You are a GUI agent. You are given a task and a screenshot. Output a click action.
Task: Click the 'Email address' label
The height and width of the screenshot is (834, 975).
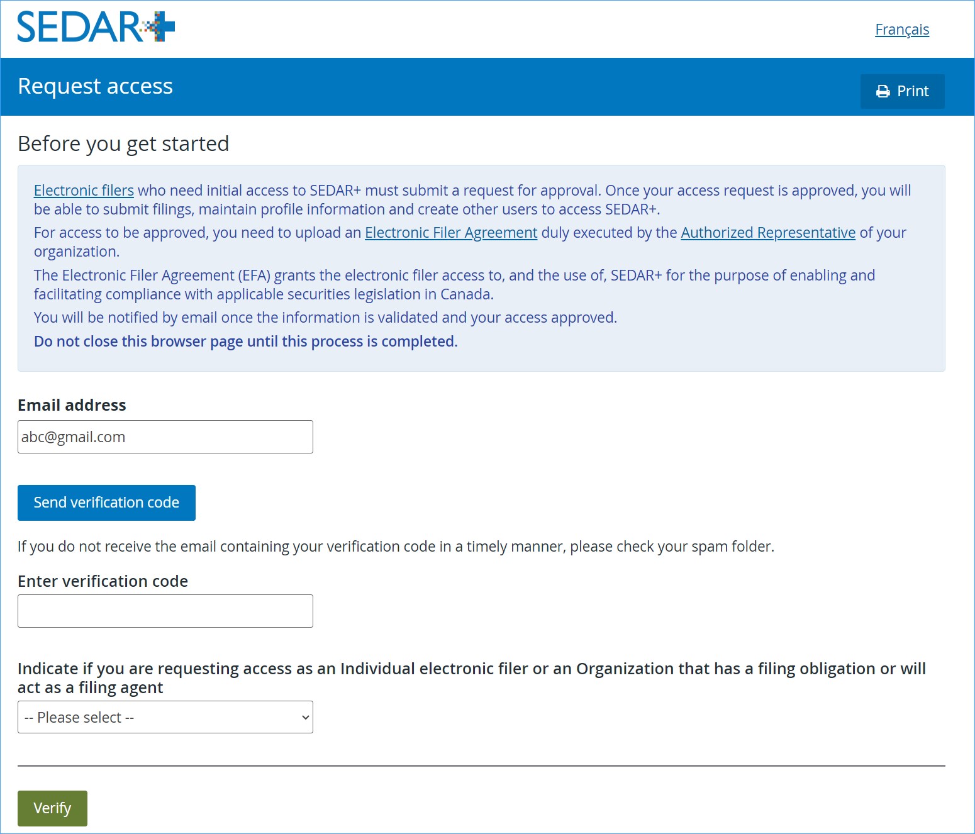pyautogui.click(x=72, y=405)
